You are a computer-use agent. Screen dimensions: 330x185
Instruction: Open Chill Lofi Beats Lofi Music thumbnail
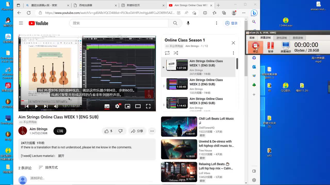pyautogui.click(x=179, y=127)
